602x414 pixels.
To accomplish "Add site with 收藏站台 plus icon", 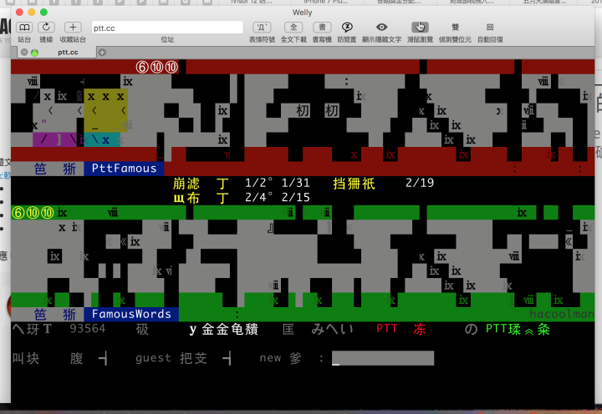I will tap(73, 28).
